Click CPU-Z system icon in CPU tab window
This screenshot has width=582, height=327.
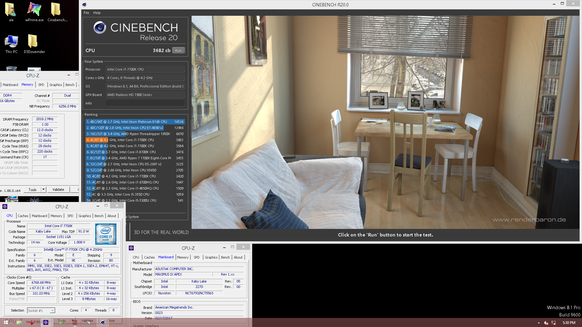[x=5, y=206]
